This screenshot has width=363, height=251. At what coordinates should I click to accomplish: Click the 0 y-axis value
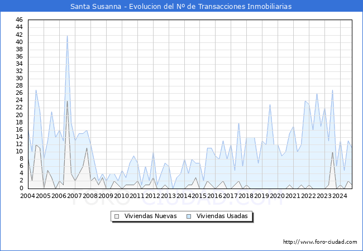21,188
